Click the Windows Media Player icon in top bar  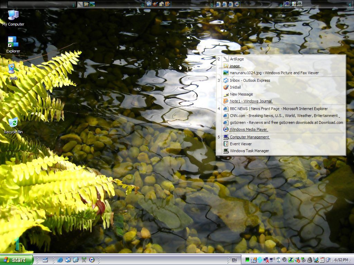click(x=237, y=4)
